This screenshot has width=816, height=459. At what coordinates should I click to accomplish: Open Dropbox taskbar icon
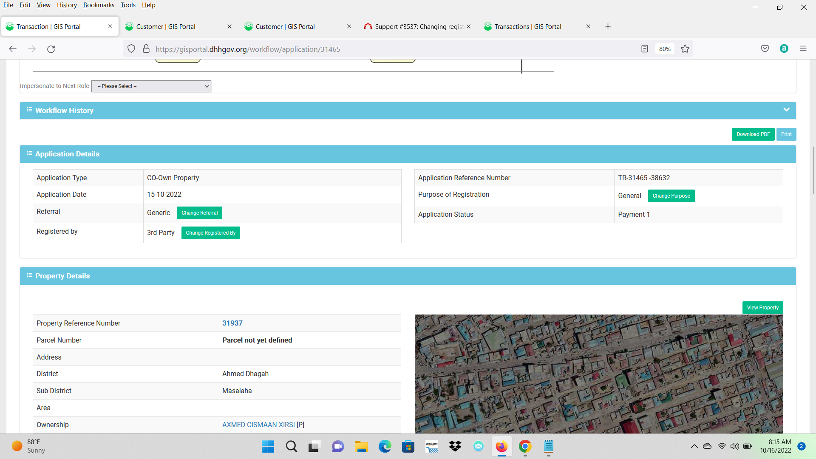click(455, 446)
